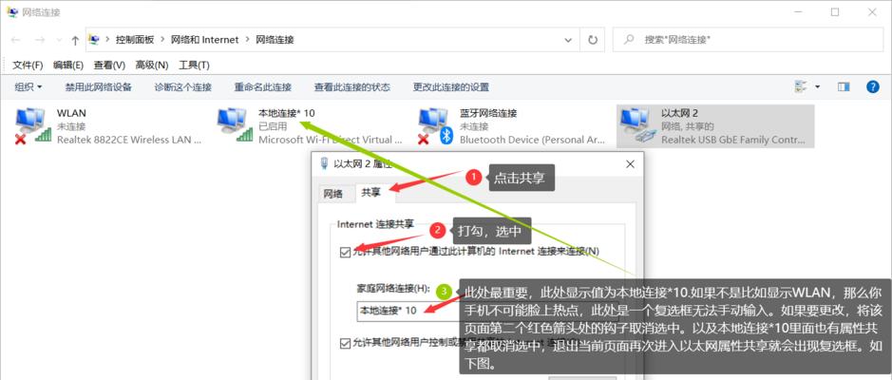Toggle 允许其他网络用户控制或禁用 checkbox
Screen dimensions: 892x380
(346, 343)
